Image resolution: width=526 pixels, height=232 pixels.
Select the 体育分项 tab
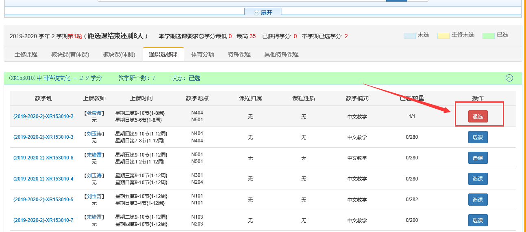(202, 54)
